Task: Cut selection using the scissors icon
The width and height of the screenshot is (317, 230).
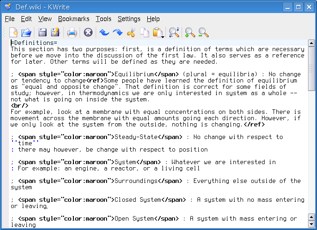Action: (x=131, y=32)
